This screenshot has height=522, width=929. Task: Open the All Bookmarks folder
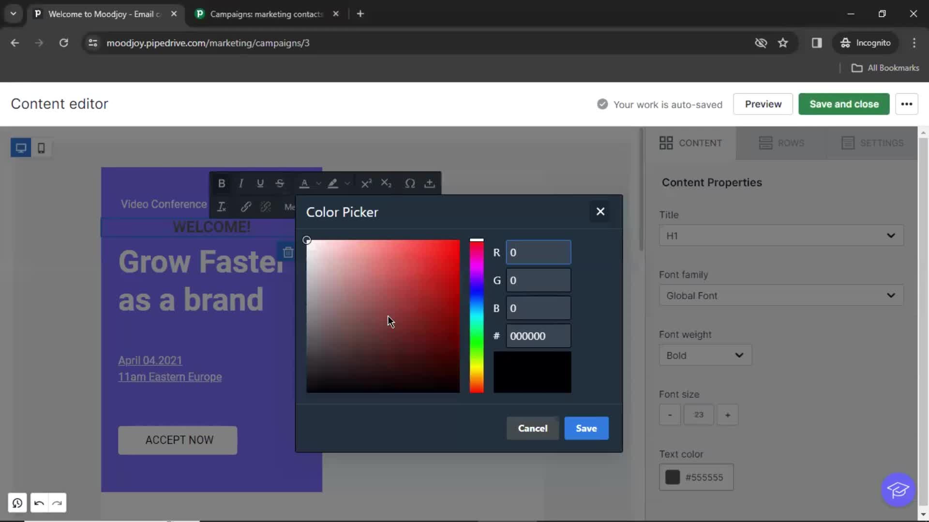[x=885, y=68]
